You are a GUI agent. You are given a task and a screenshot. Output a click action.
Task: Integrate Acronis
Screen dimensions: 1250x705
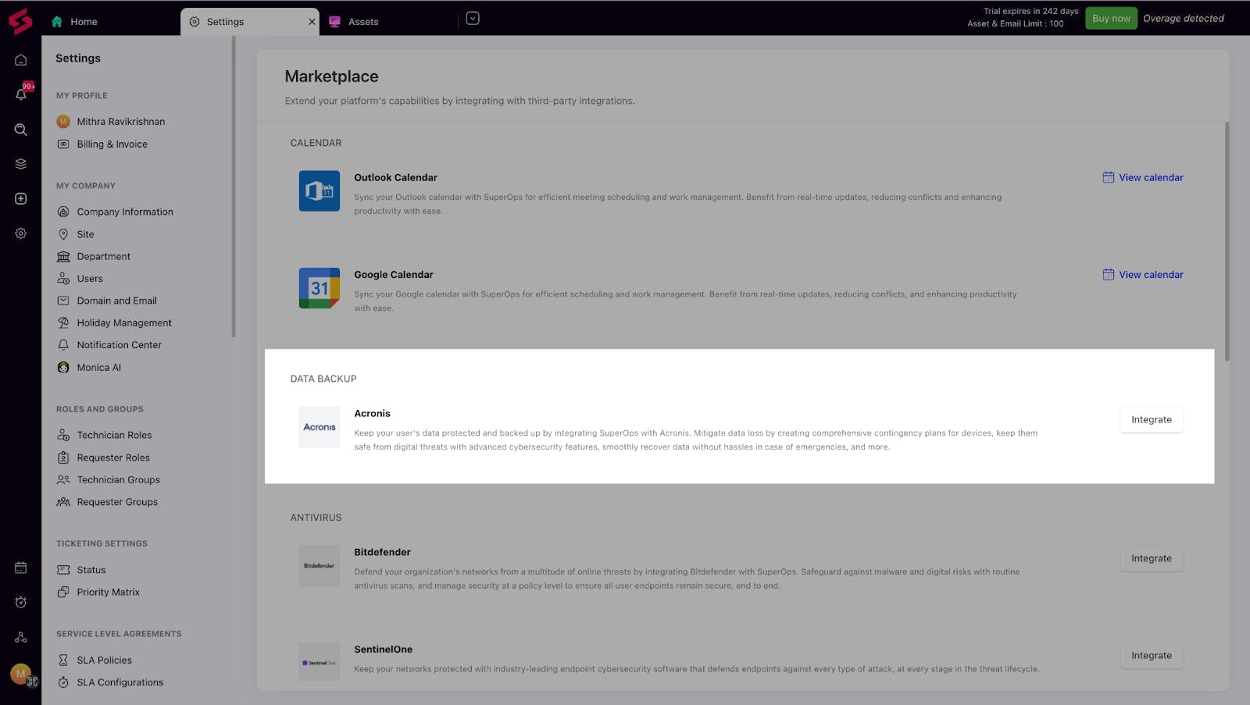[x=1152, y=420]
